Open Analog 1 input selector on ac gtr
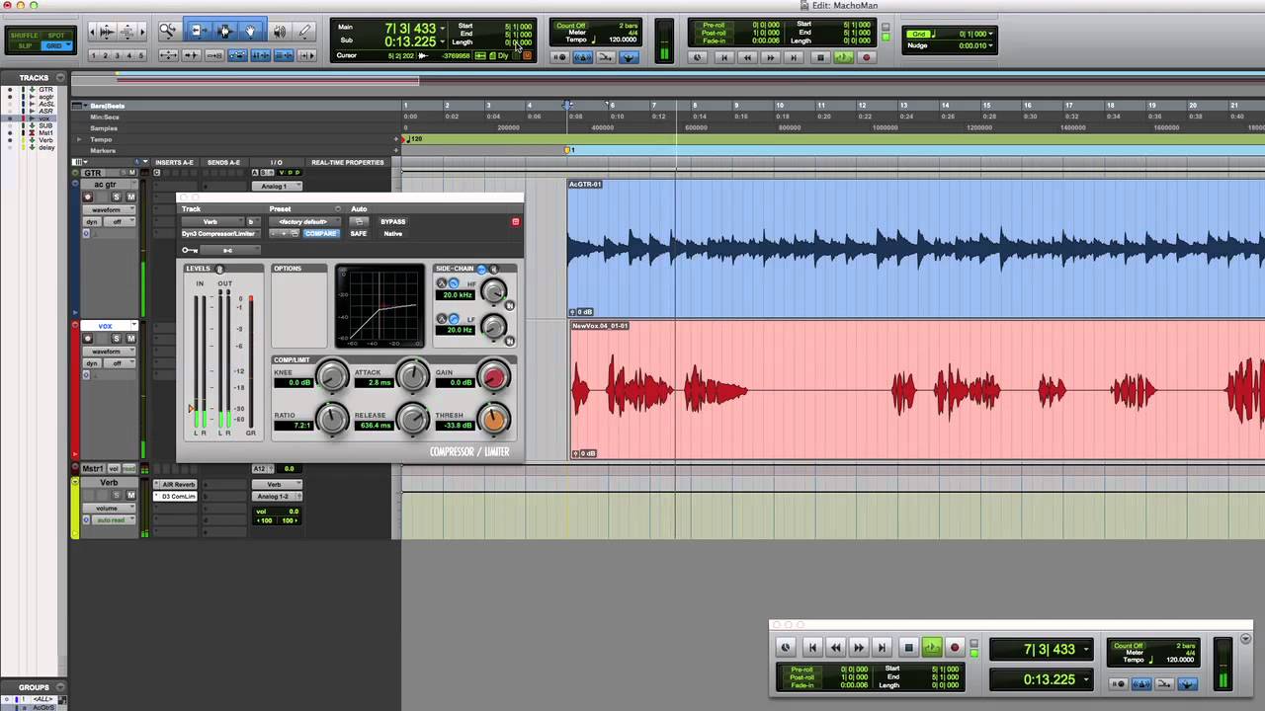Viewport: 1265px width, 711px height. tap(277, 186)
